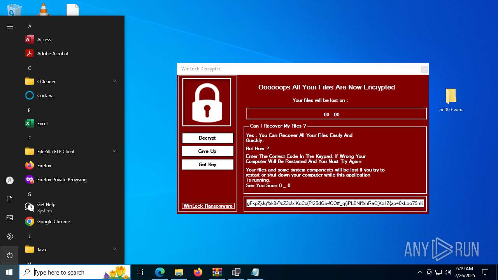Image resolution: width=498 pixels, height=280 pixels.
Task: Click the Get Key button
Action: click(x=207, y=164)
